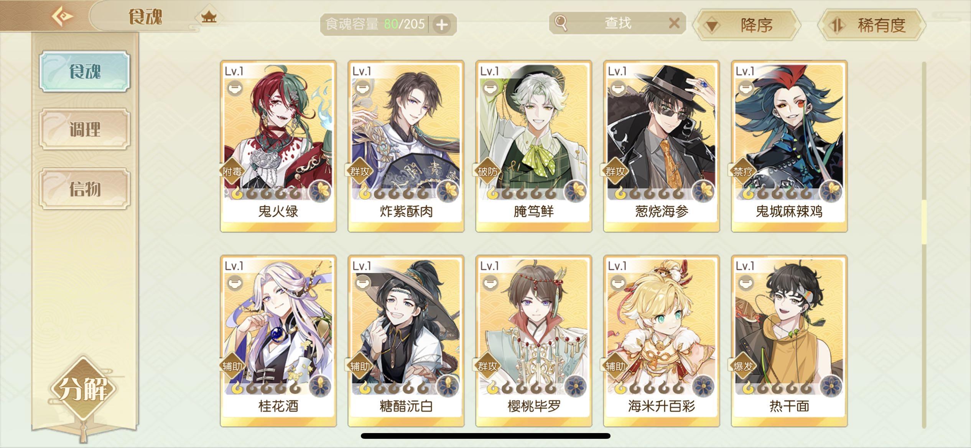Tap the bowl icon on 炸紫酥肉 card

361,89
